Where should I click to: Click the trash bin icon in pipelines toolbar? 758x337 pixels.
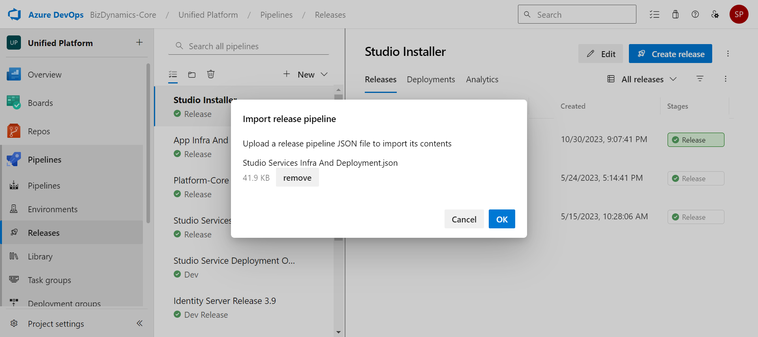pos(211,74)
